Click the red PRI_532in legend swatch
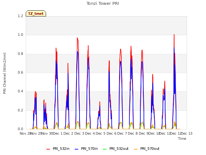206x155 pixels. tap(48, 149)
